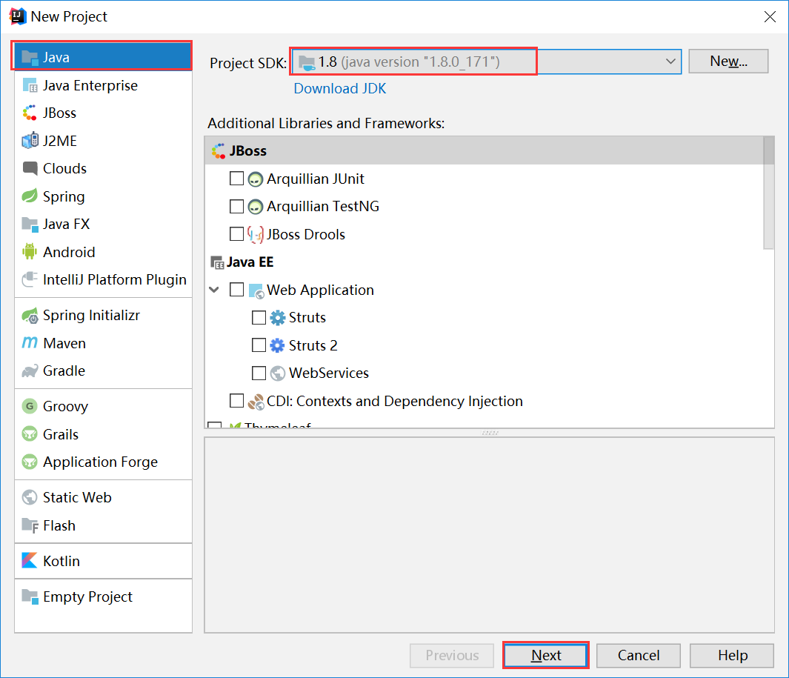789x678 pixels.
Task: Click the Spring Initializr icon
Action: [30, 315]
